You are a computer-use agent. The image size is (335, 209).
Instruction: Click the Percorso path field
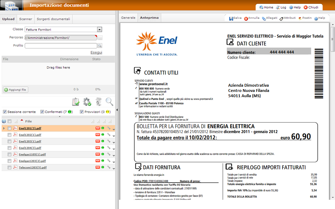pyautogui.click(x=61, y=38)
